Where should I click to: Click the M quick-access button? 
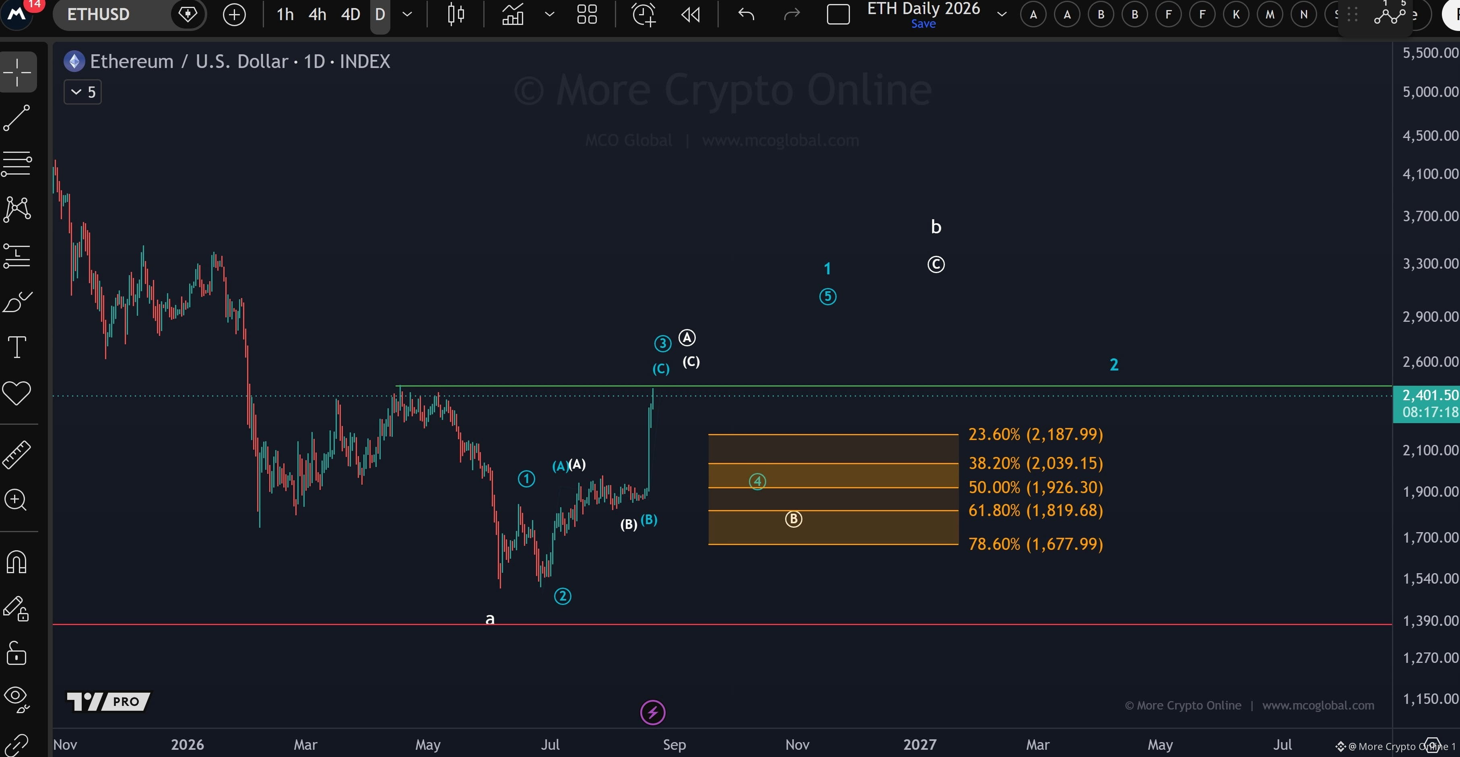pos(1270,15)
